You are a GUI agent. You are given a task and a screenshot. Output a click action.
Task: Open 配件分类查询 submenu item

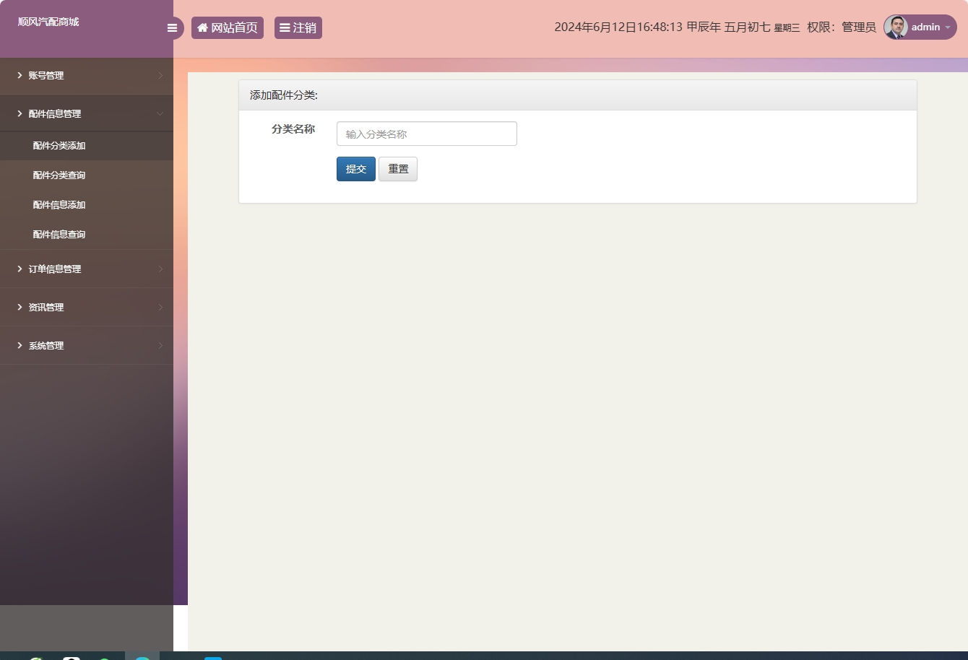coord(87,175)
